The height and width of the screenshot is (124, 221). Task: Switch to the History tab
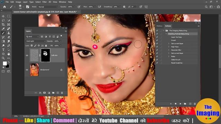(160, 26)
